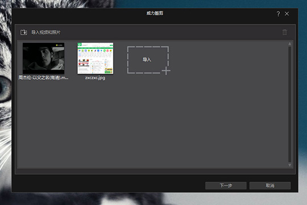Viewport: 307px width, 205px height.
Task: Cancel with the 取消 button
Action: (x=270, y=186)
